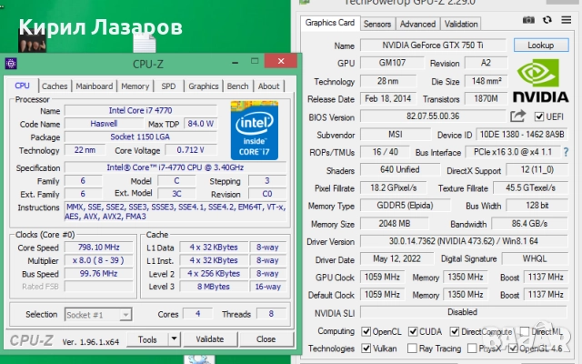Viewport: 582px width, 364px height.
Task: Open desktop thumbnail icon under the name
Action: point(33,42)
